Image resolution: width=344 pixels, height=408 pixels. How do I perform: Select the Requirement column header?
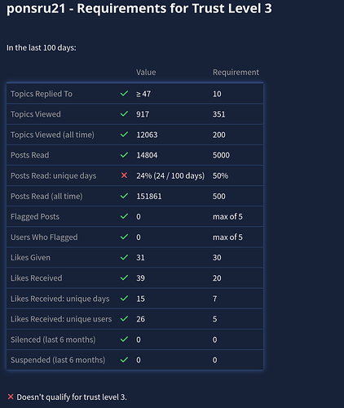click(236, 73)
